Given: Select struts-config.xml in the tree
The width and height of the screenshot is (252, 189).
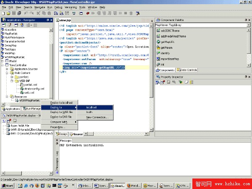Looking at the screenshot, I should (32, 89).
